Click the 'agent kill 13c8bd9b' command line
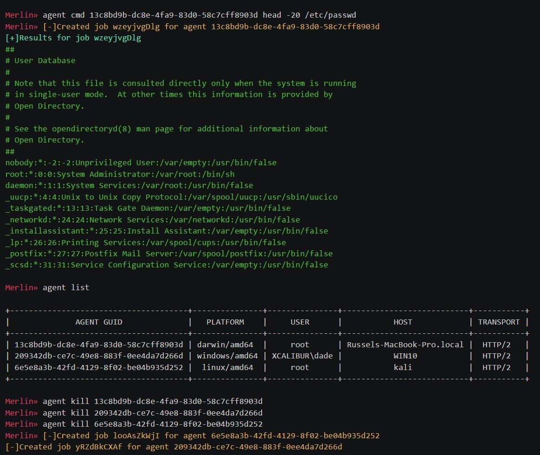Image resolution: width=540 pixels, height=455 pixels. 134,402
